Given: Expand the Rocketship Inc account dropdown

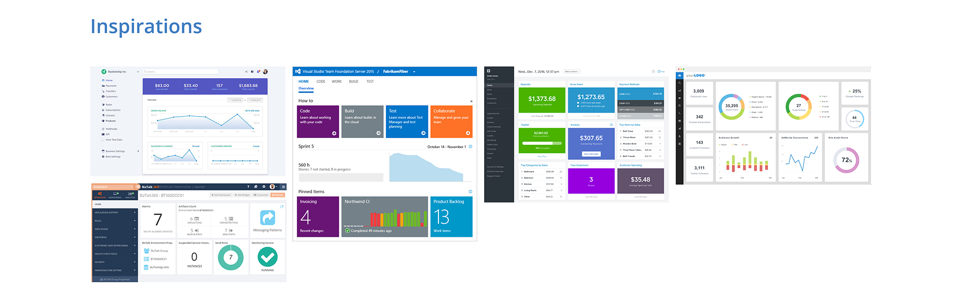Looking at the screenshot, I should (138, 72).
